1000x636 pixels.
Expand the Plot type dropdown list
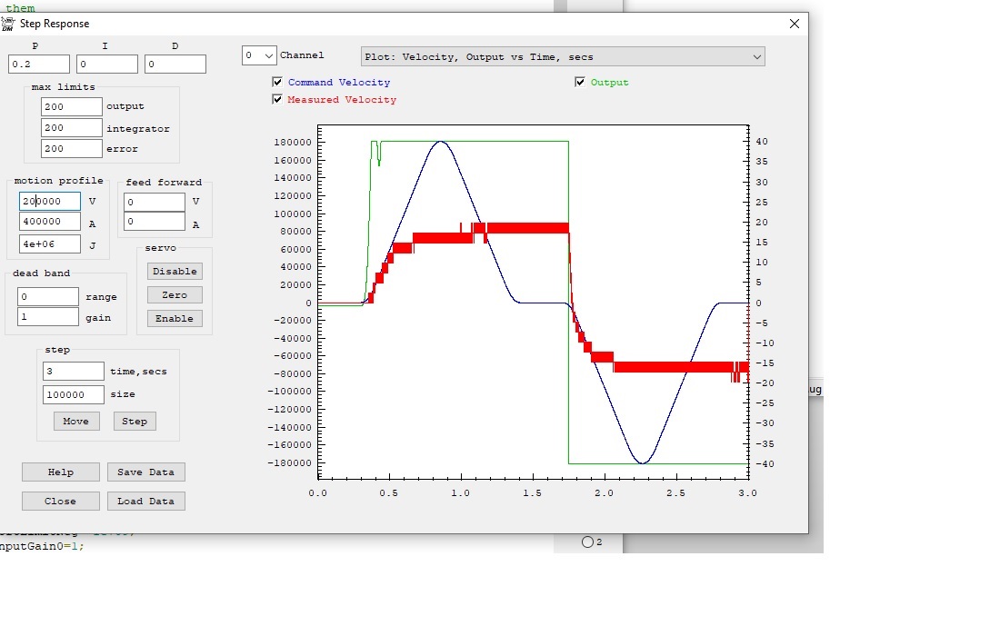click(563, 56)
